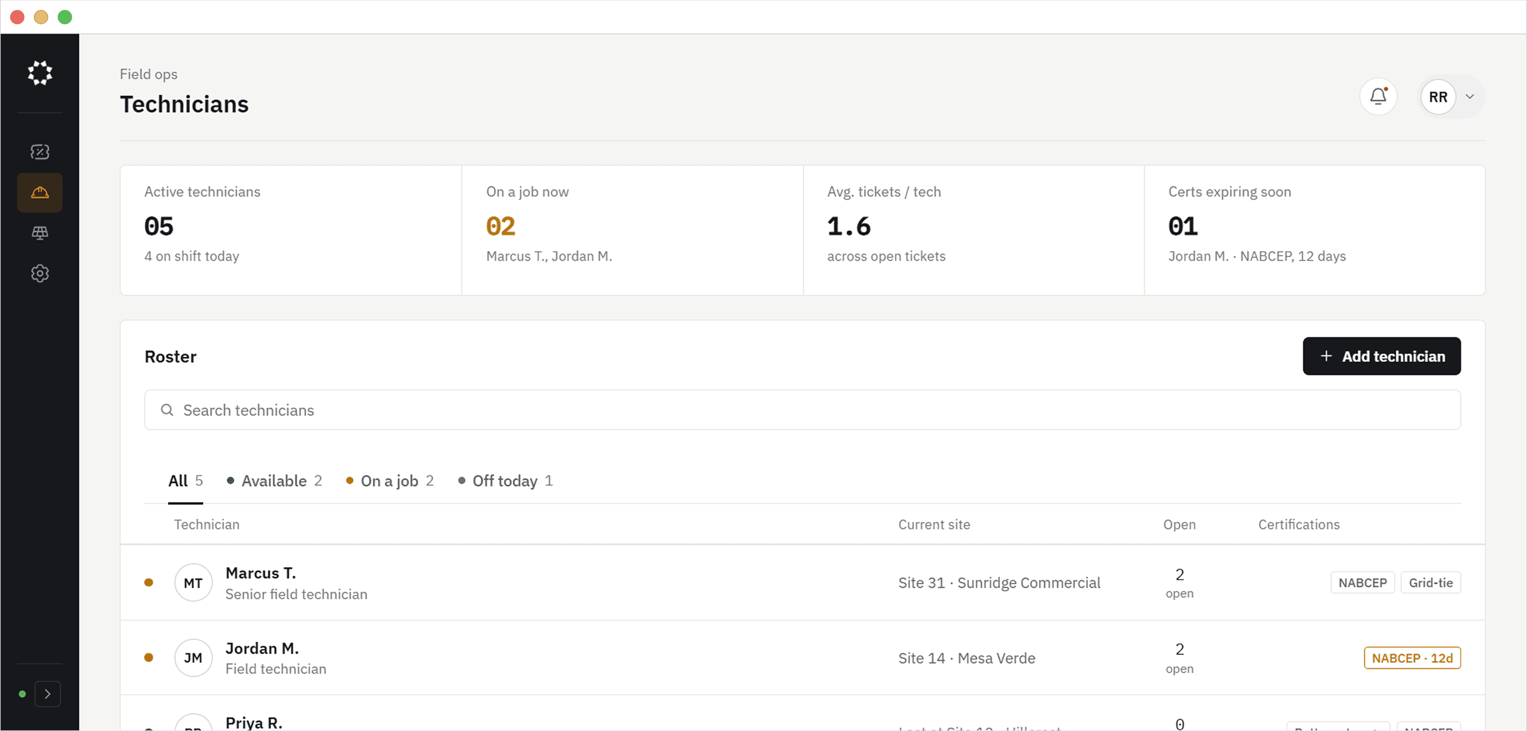Viewport: 1527px width, 731px height.
Task: Filter roster by Available tab
Action: click(x=275, y=481)
